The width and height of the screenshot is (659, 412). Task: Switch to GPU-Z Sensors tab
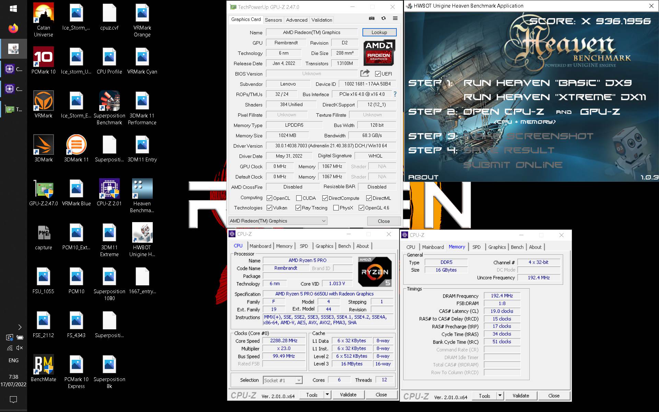click(x=273, y=20)
